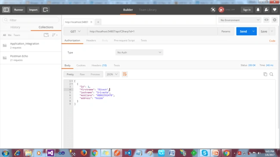Create a new collection icon
Viewport: 280px width, 157px height.
point(46,35)
